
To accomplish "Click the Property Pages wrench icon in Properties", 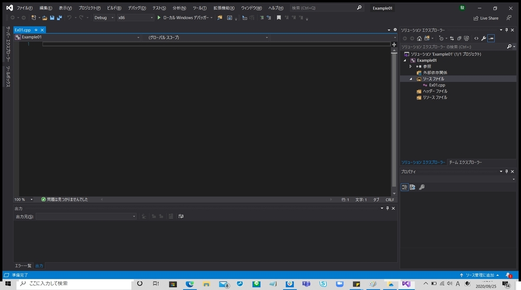I will pyautogui.click(x=422, y=187).
